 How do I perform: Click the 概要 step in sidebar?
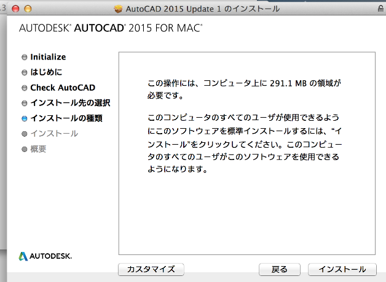(x=38, y=149)
